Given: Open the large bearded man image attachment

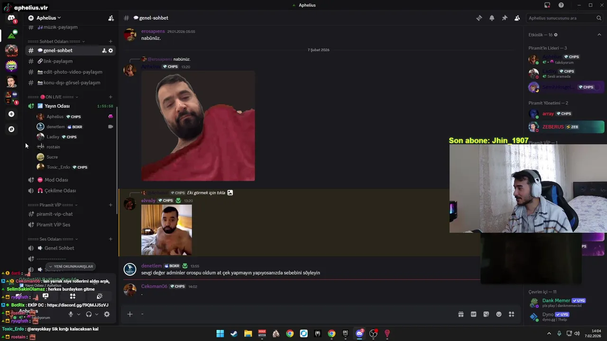Looking at the screenshot, I should tap(198, 126).
